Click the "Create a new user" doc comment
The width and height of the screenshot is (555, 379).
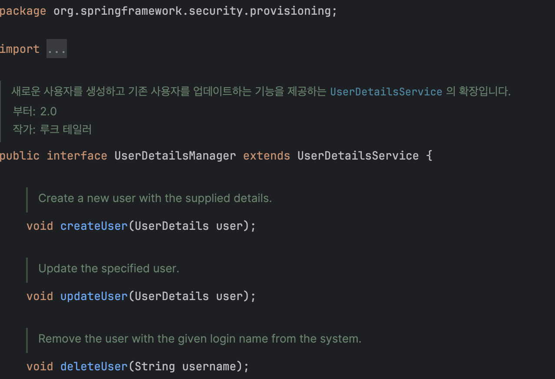[x=155, y=198]
